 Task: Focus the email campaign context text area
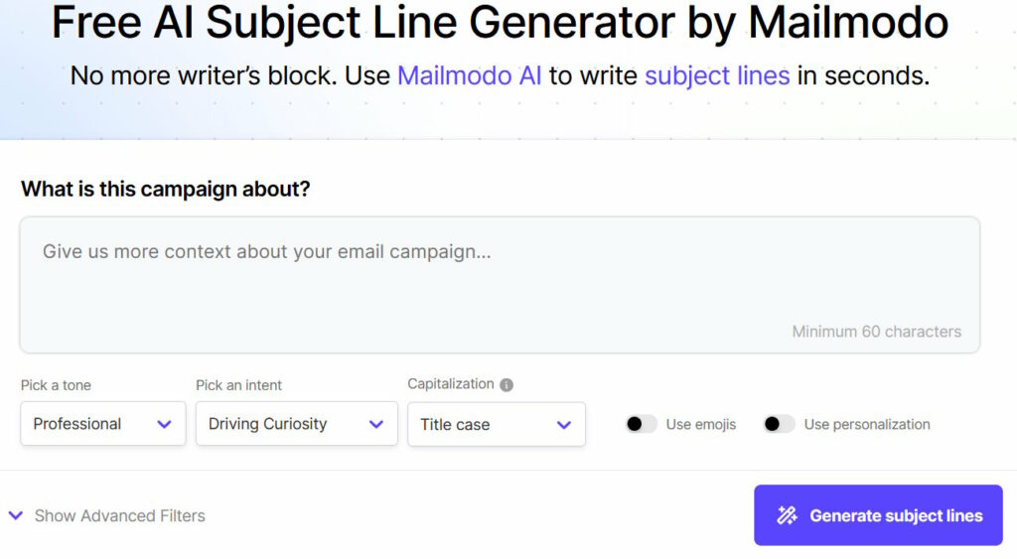coord(500,284)
